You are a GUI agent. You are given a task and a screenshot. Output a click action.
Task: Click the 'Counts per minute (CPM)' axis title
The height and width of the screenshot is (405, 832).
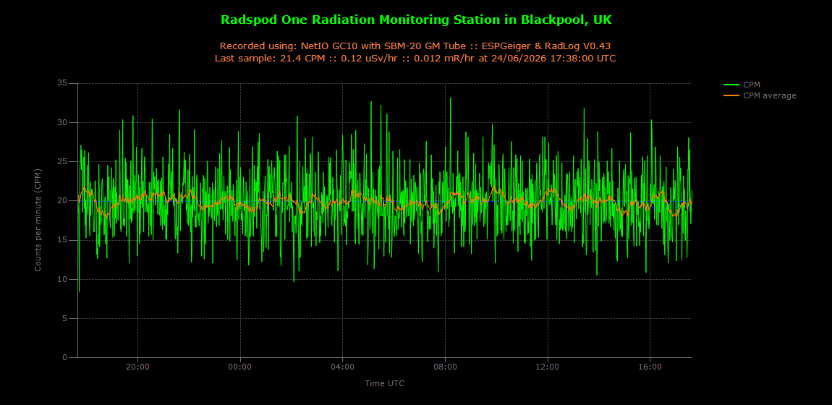point(38,220)
